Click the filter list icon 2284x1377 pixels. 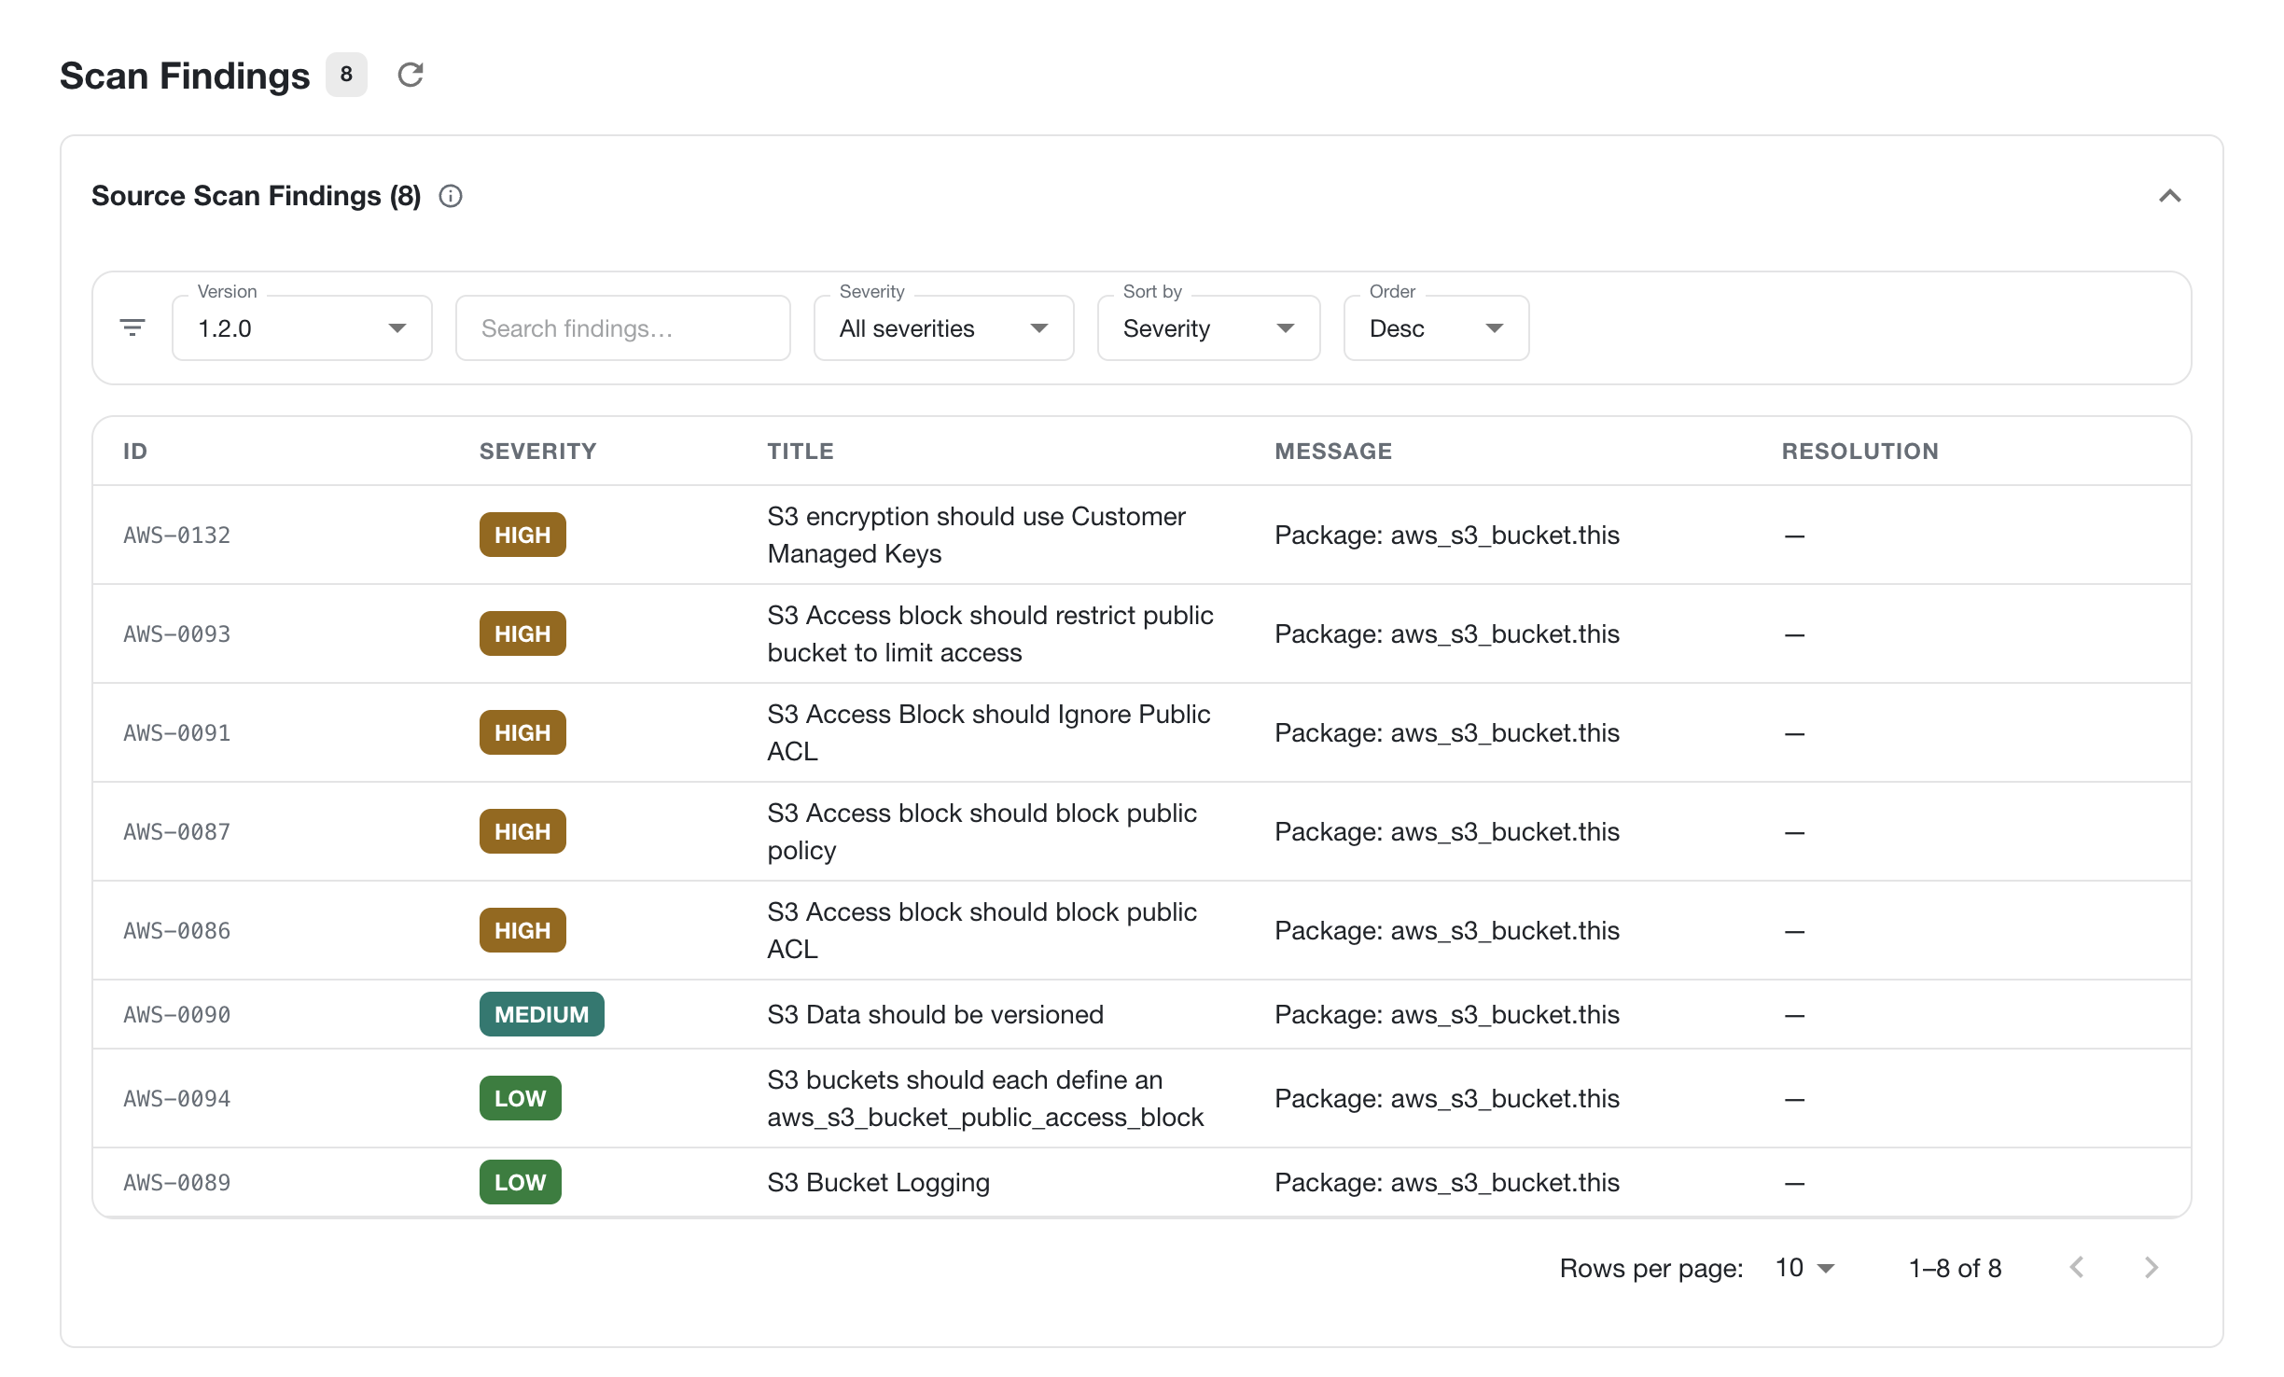pos(132,327)
